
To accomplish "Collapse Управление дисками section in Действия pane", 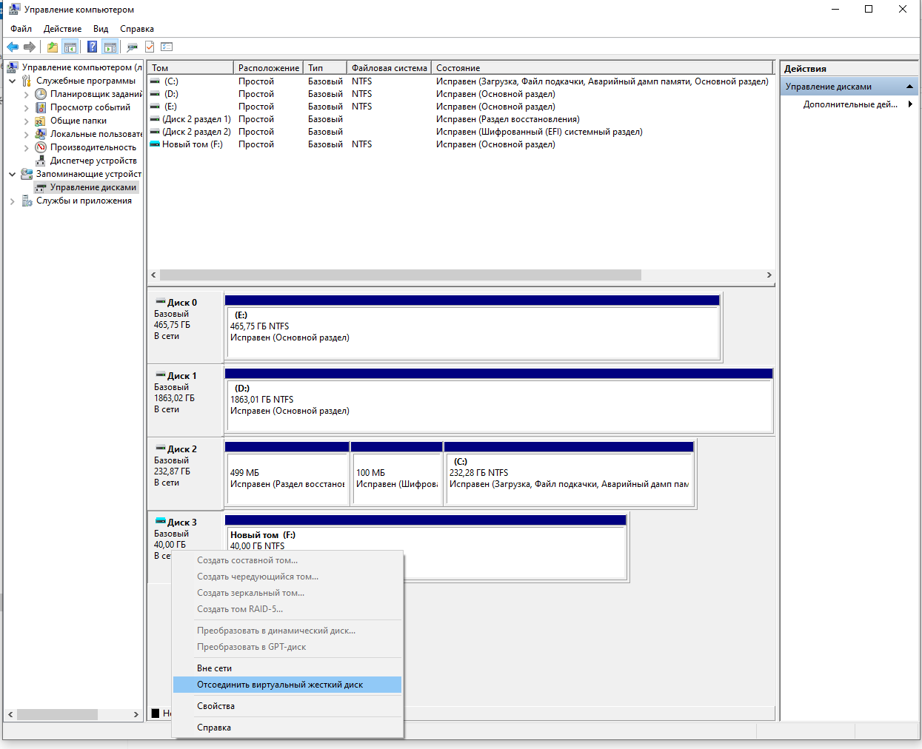I will [909, 87].
